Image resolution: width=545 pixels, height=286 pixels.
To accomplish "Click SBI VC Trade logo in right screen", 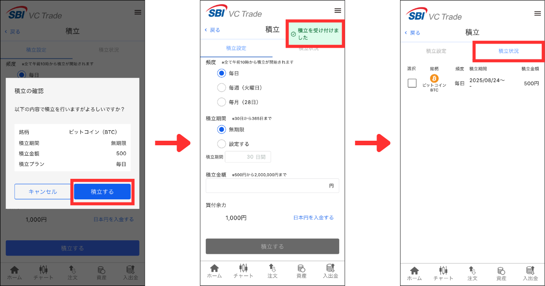I will (434, 15).
